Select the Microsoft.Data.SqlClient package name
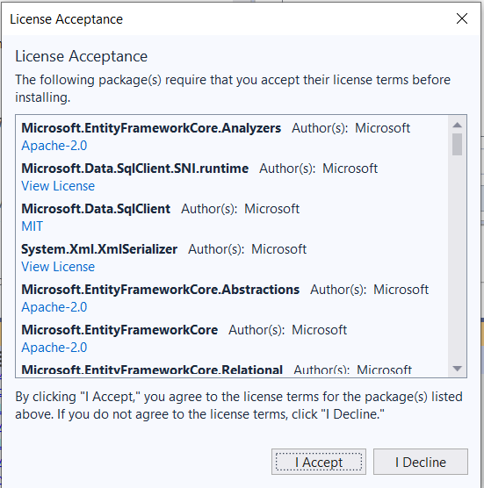The width and height of the screenshot is (484, 488). point(96,209)
